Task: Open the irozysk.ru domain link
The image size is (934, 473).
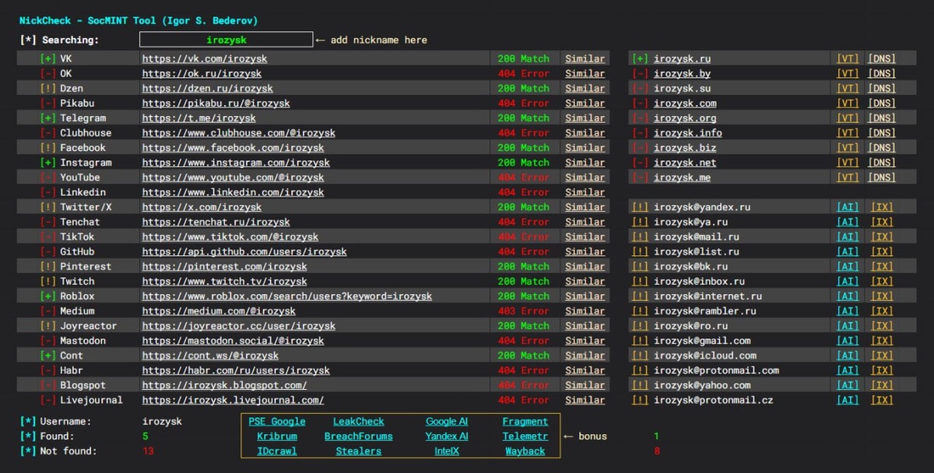Action: click(x=682, y=58)
